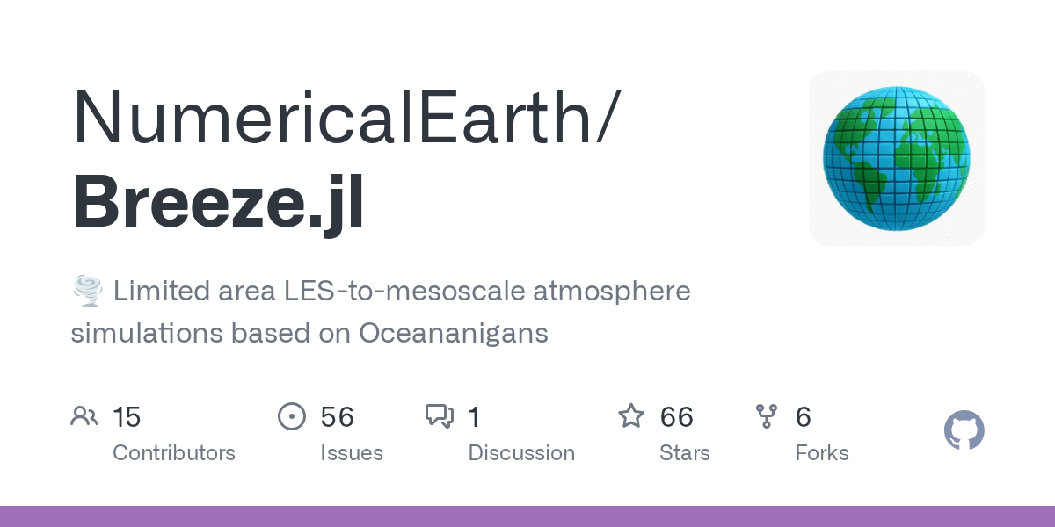
Task: Select the Issues label
Action: point(352,453)
